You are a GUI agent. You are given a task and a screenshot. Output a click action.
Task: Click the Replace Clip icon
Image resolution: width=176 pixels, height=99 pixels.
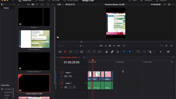pyautogui.click(x=100, y=52)
